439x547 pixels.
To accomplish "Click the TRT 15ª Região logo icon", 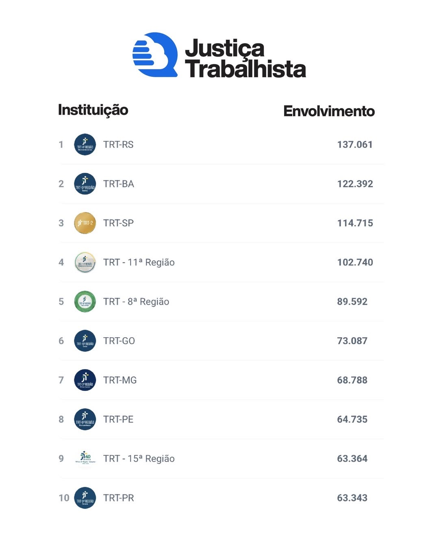I will (x=85, y=458).
